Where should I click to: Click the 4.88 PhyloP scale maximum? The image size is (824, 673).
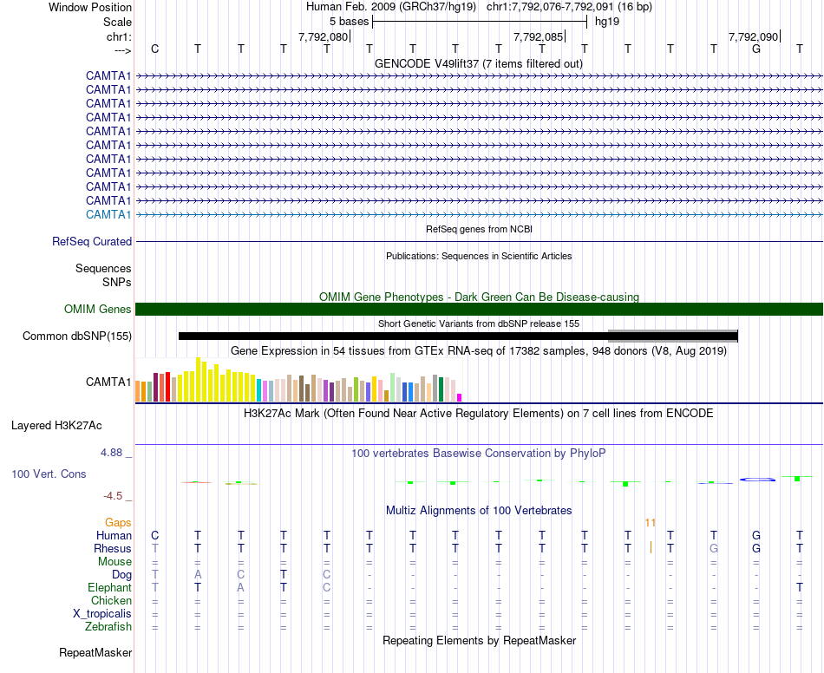(x=111, y=453)
